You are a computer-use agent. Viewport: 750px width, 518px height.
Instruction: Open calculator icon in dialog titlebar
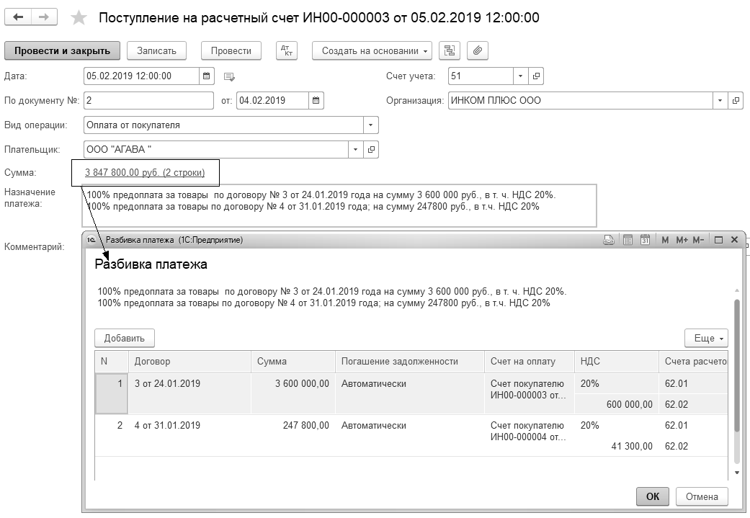628,240
